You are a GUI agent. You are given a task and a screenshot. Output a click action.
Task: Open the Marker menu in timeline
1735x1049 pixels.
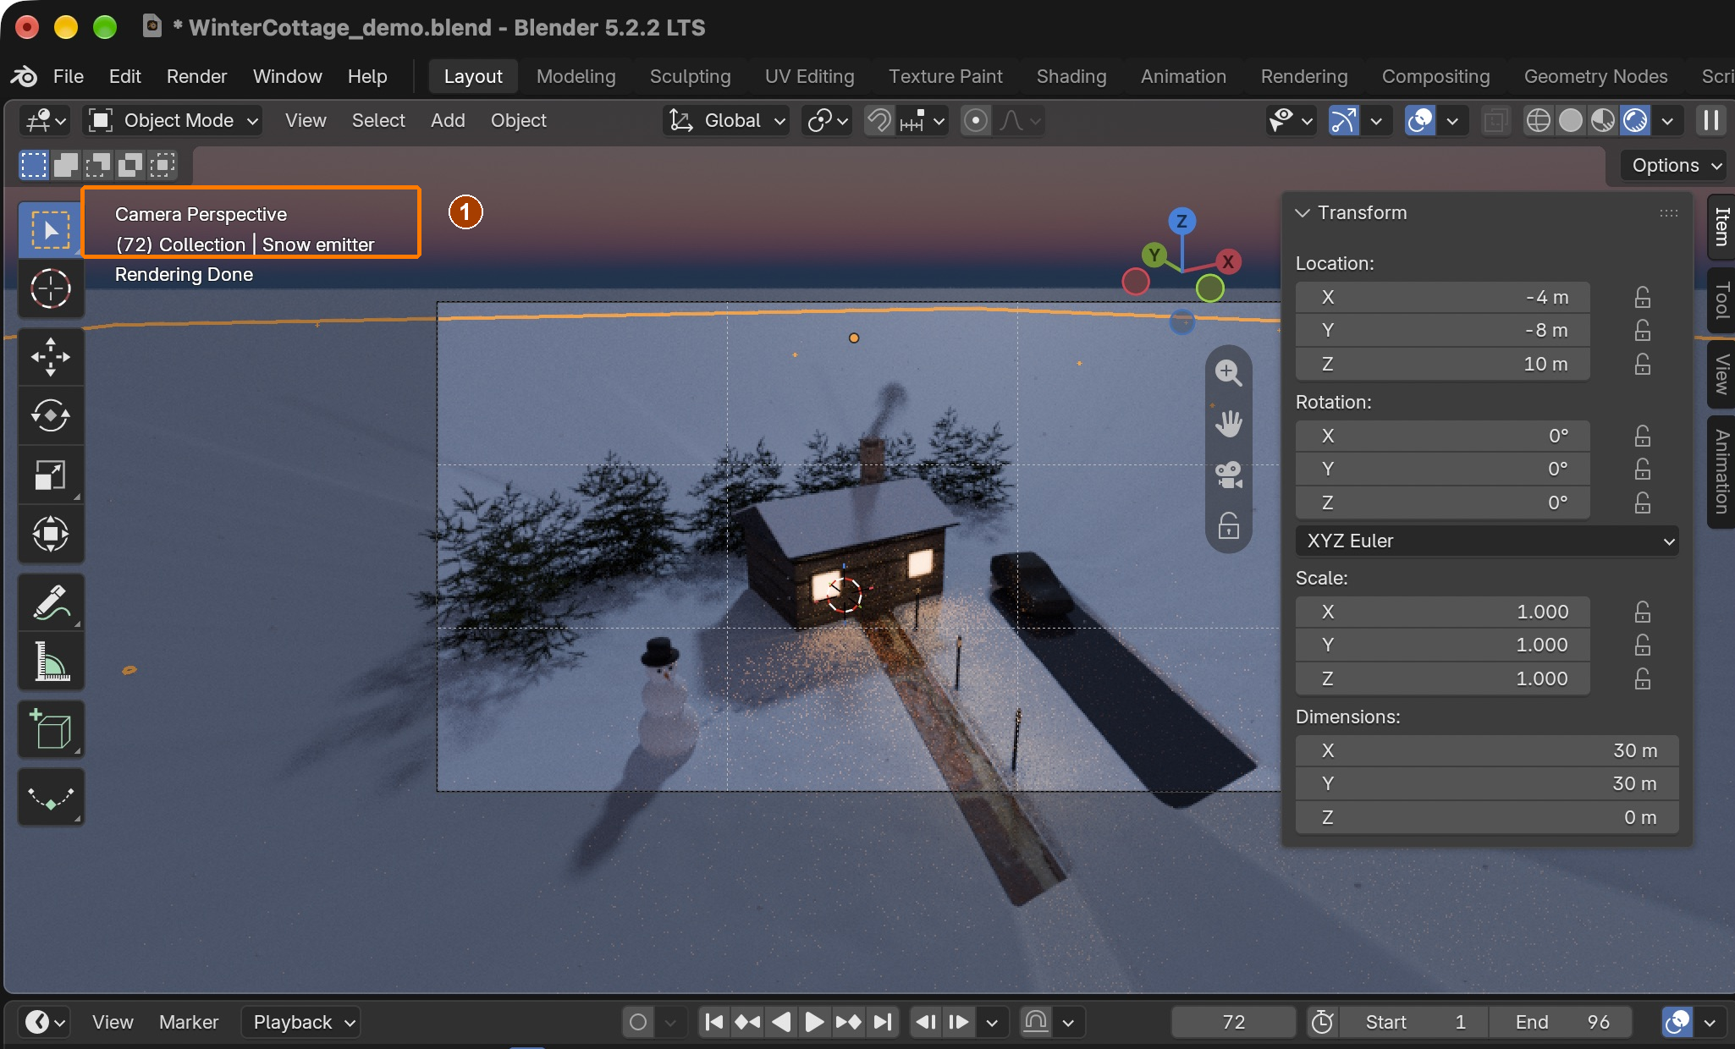[189, 1022]
